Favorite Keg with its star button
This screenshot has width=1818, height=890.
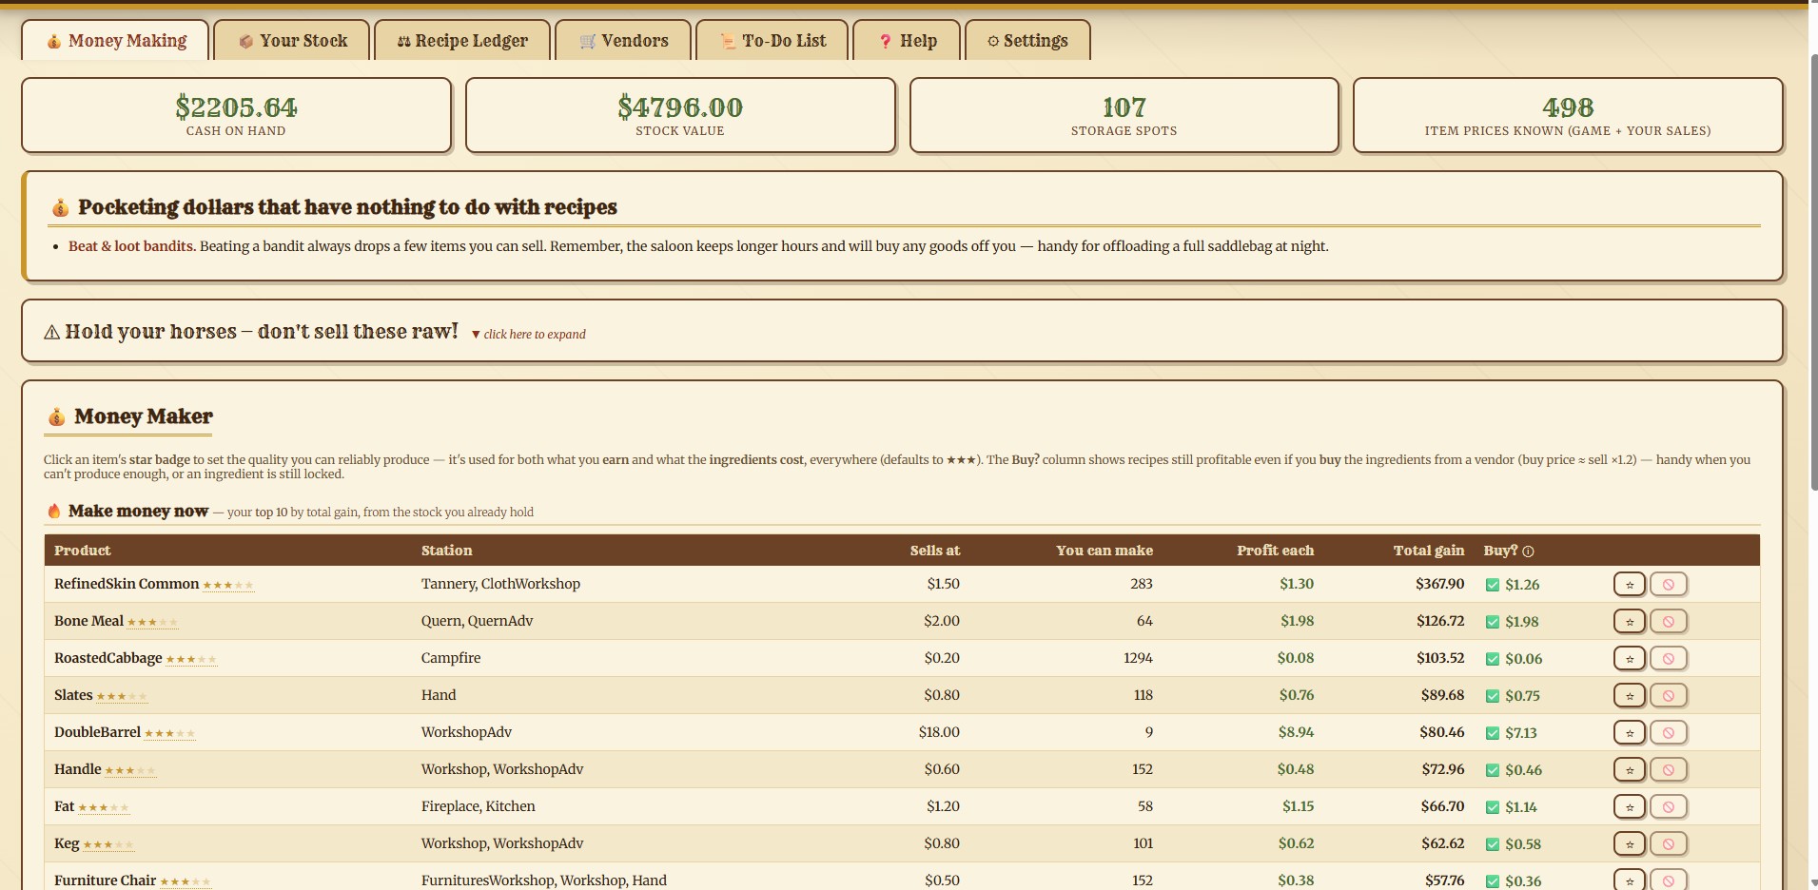tap(1630, 843)
